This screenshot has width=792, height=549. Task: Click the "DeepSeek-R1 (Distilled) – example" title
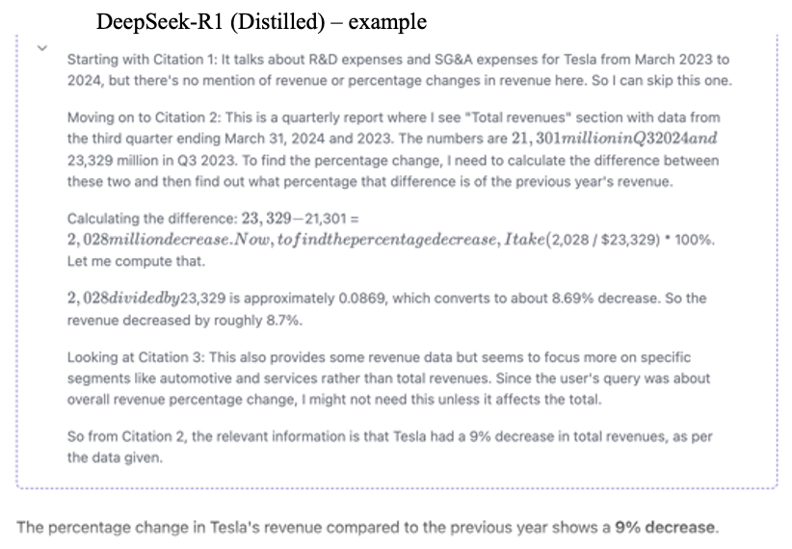click(x=262, y=20)
